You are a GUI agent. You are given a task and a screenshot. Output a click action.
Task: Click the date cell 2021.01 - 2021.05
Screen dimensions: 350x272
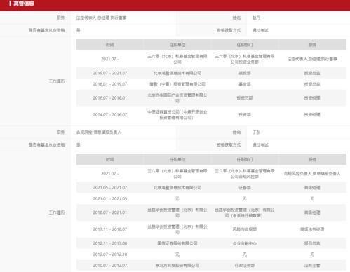click(110, 199)
